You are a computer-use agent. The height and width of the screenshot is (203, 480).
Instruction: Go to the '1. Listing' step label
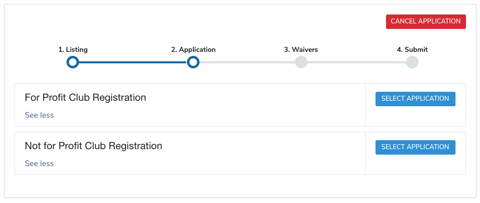[73, 50]
